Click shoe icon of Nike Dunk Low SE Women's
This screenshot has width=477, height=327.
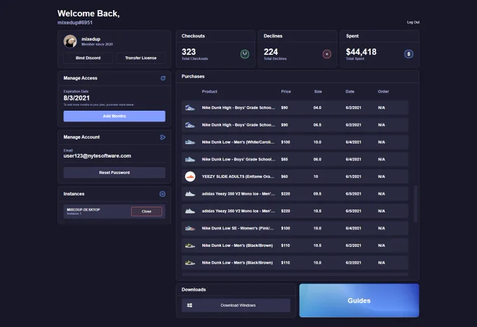[190, 228]
